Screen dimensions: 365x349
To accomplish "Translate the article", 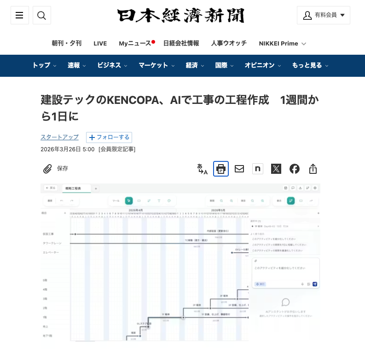I will point(202,169).
